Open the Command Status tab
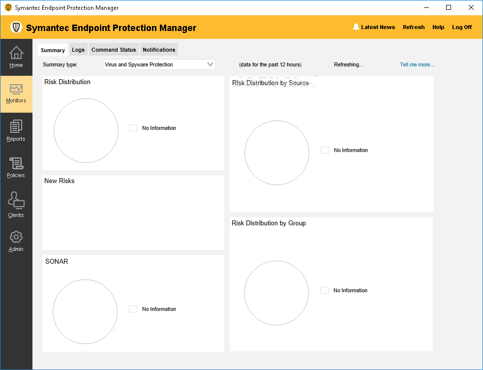 [114, 50]
